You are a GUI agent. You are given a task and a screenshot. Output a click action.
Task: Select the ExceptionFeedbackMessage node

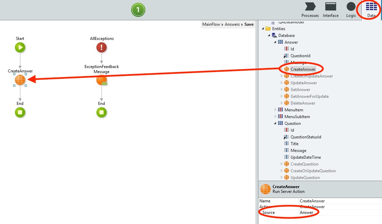click(102, 80)
